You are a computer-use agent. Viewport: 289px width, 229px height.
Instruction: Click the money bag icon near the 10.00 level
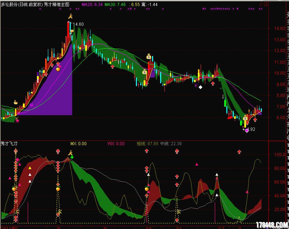tap(145, 72)
